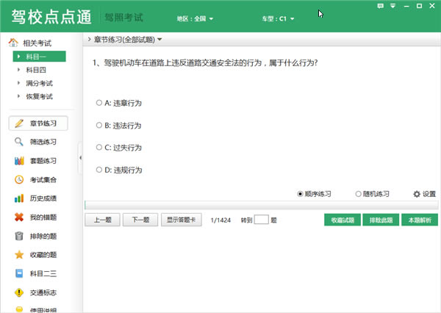Screen dimensions: 441x313
Task: Open the 地区 全国 dropdown
Action: click(x=195, y=18)
